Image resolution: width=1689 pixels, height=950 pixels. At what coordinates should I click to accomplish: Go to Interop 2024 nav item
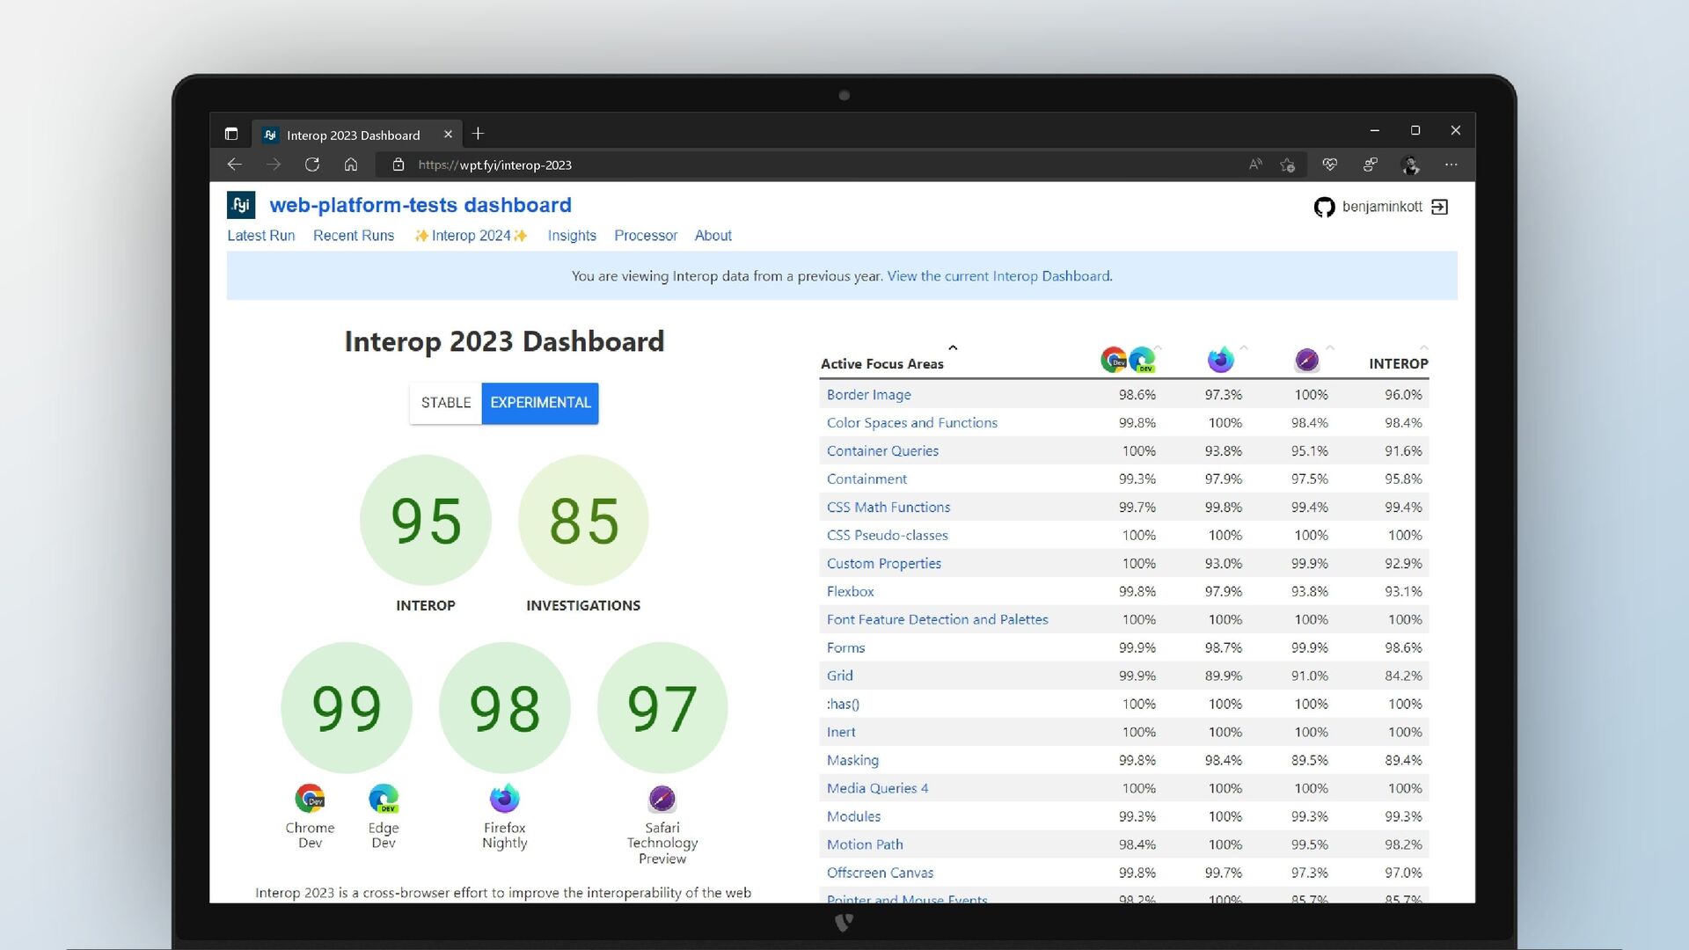471,236
